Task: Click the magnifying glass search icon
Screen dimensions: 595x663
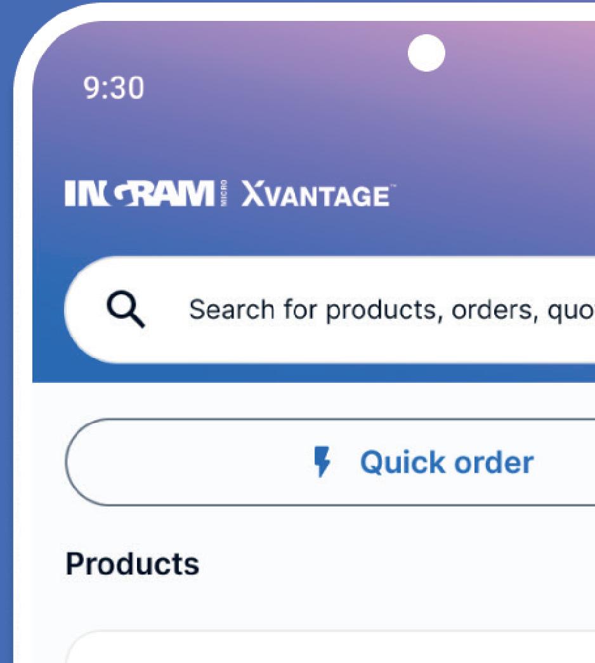Action: pyautogui.click(x=125, y=309)
